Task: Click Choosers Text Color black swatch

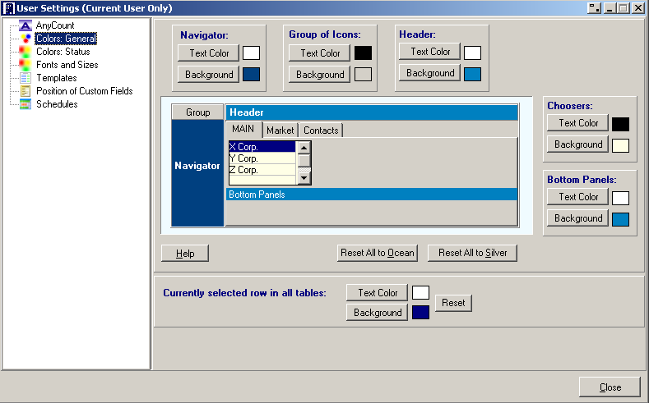Action: [x=620, y=124]
